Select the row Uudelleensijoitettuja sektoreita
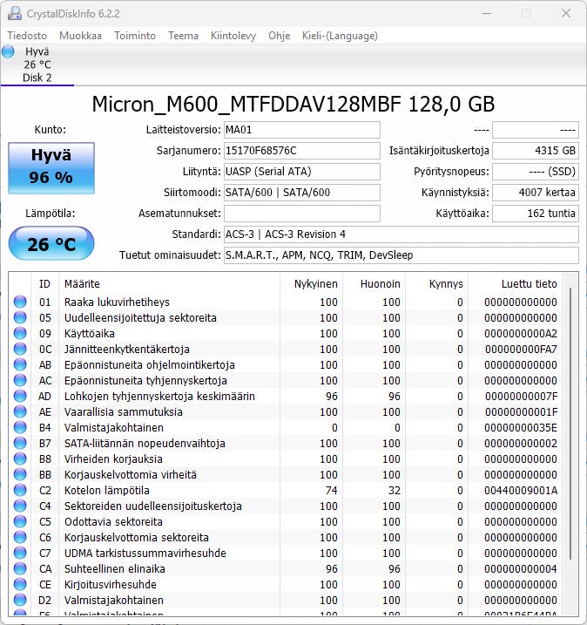This screenshot has height=625, width=587. 286,317
